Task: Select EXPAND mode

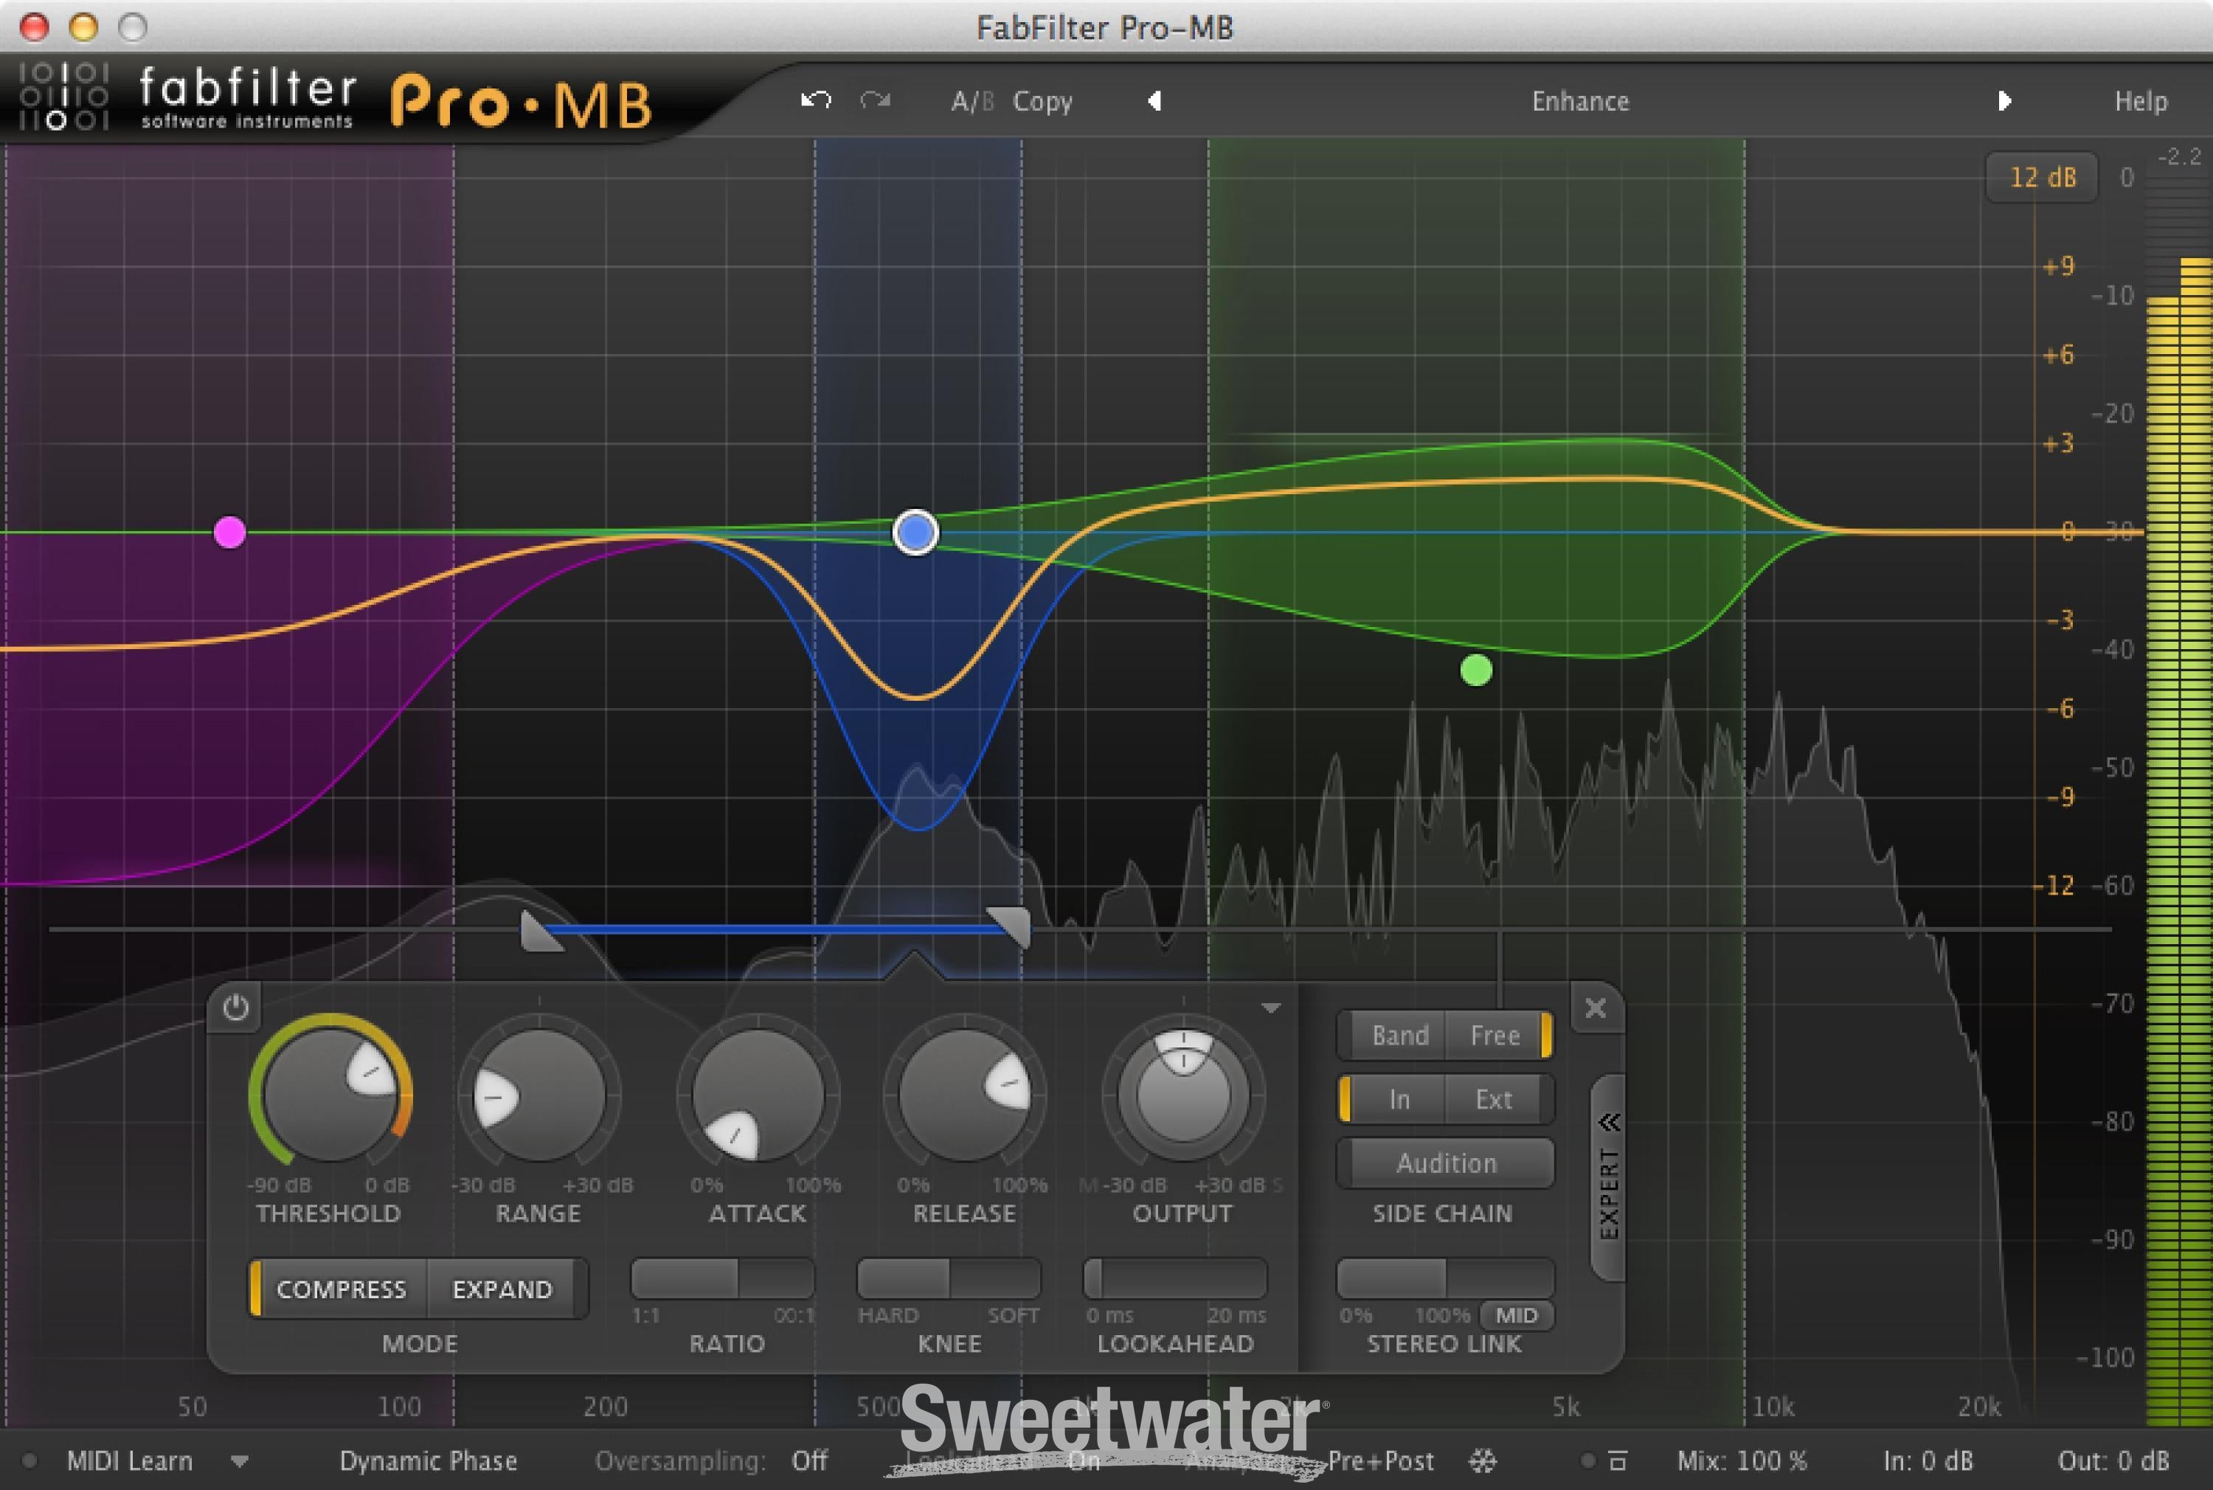Action: pyautogui.click(x=502, y=1289)
